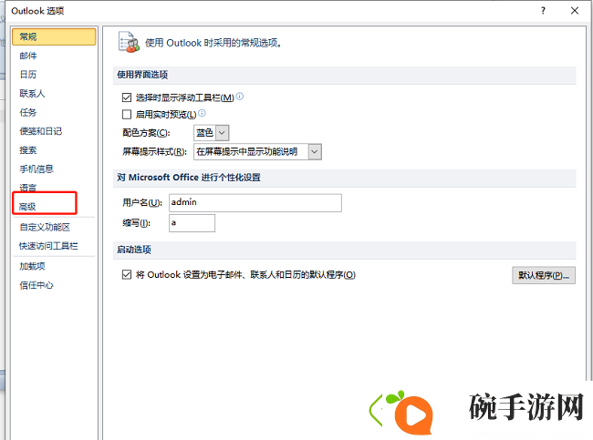Go to 联系人 options

coord(32,93)
